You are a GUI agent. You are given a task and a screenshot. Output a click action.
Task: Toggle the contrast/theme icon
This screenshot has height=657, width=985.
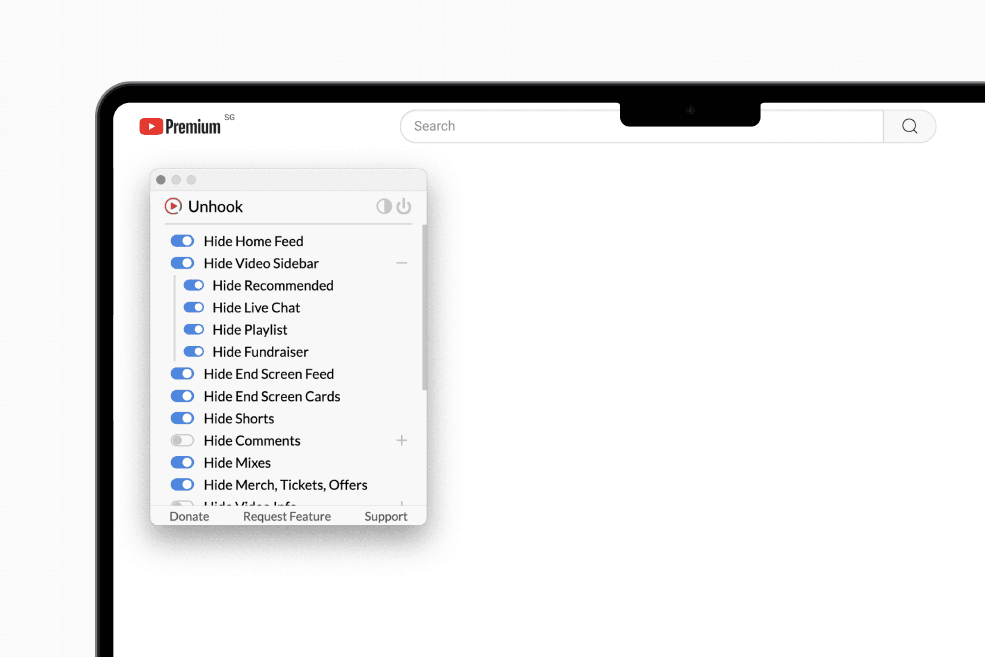coord(383,206)
